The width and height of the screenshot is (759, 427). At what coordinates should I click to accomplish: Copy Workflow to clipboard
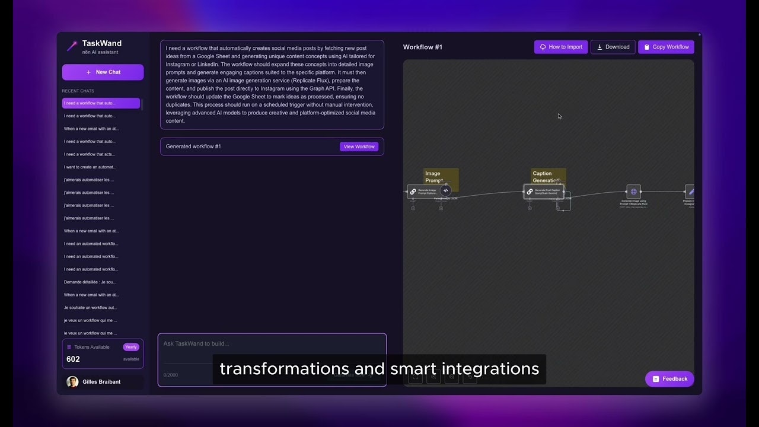point(666,47)
